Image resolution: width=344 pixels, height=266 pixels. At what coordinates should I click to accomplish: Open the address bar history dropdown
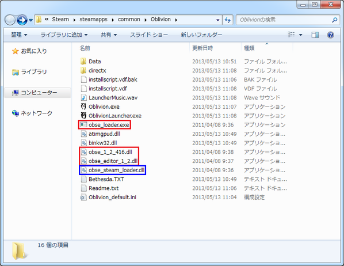point(218,20)
